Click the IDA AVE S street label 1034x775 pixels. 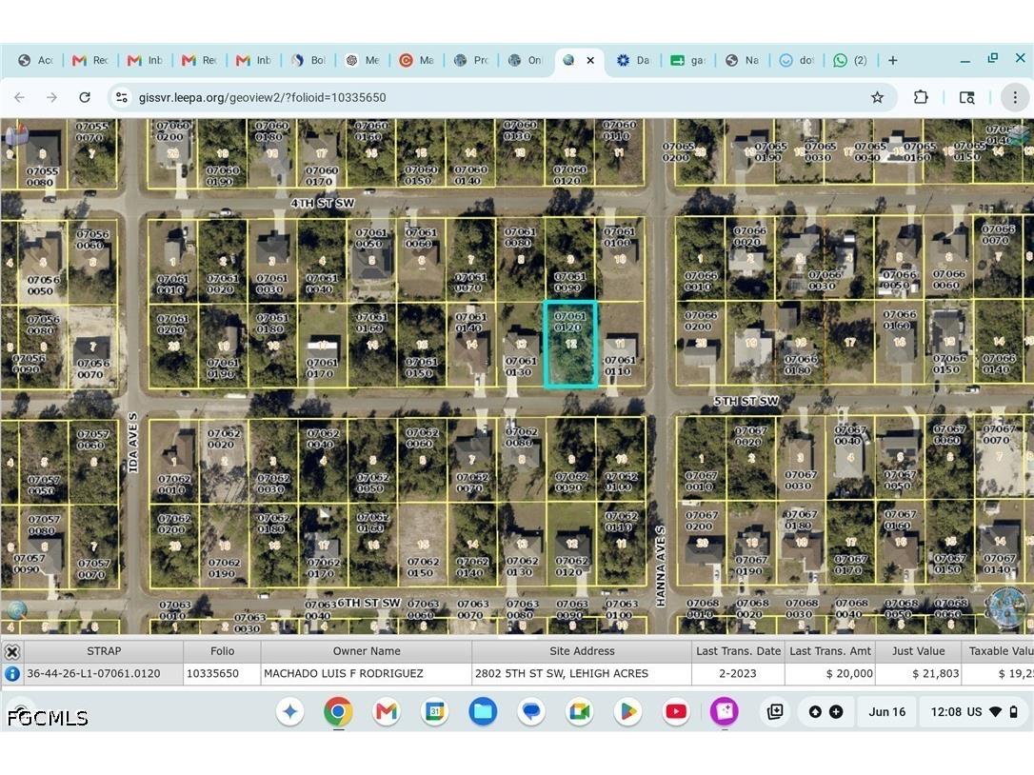click(x=133, y=443)
